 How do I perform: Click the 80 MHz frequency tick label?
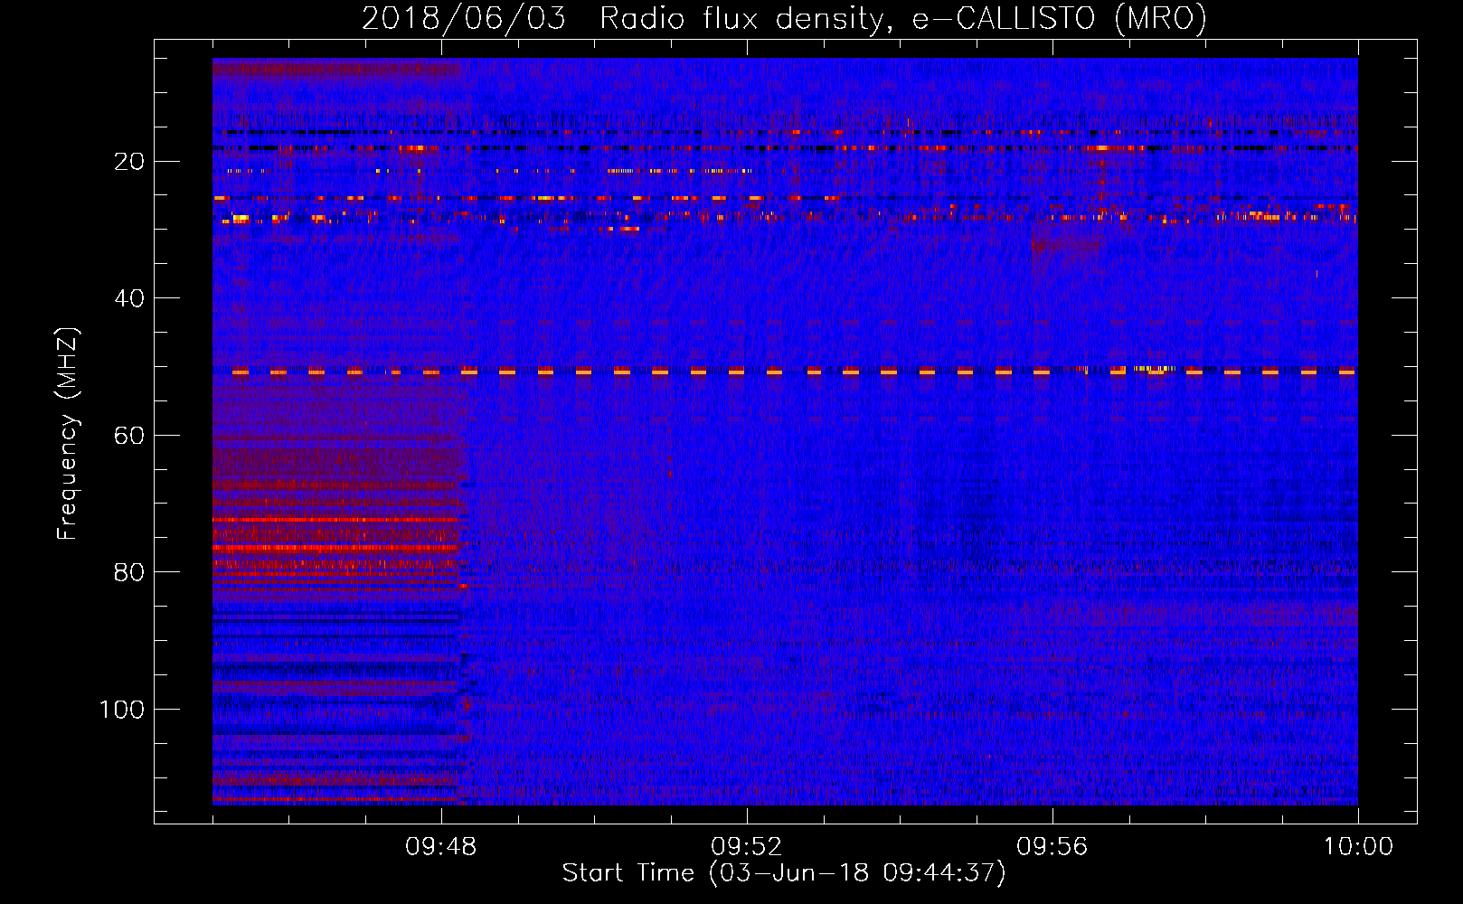pos(130,572)
